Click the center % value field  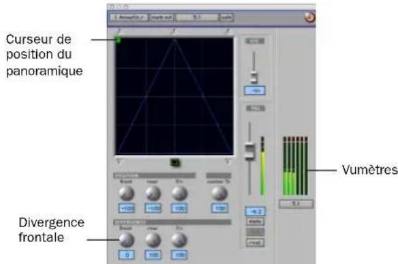click(x=219, y=208)
